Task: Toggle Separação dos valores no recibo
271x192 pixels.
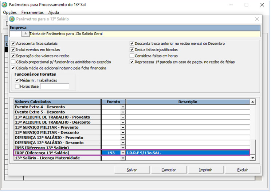Action: point(13,56)
